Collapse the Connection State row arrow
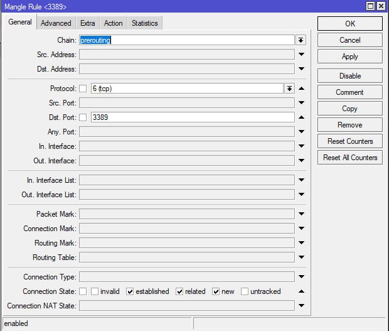Screen dimensions: 389x331 point(301,291)
